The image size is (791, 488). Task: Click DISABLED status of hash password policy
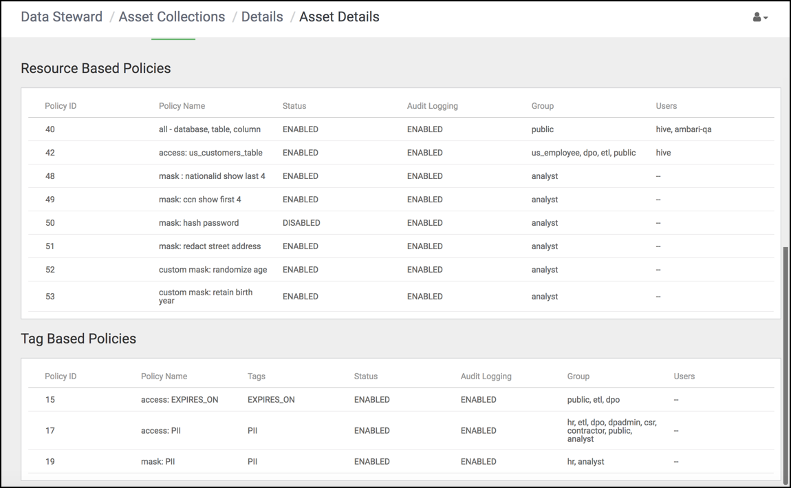pos(301,223)
